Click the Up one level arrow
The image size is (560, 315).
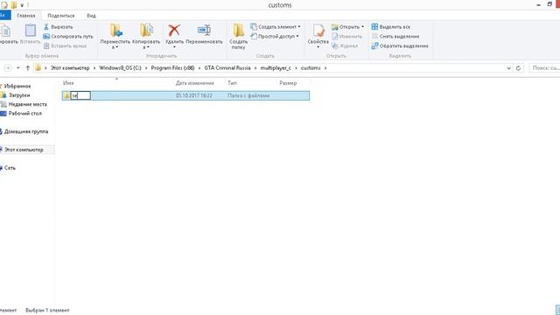click(27, 68)
